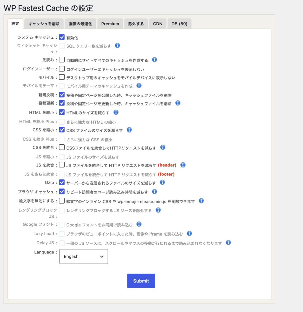Click disabled Delay JS checkbox
Image resolution: width=303 pixels, height=312 pixels.
point(62,243)
